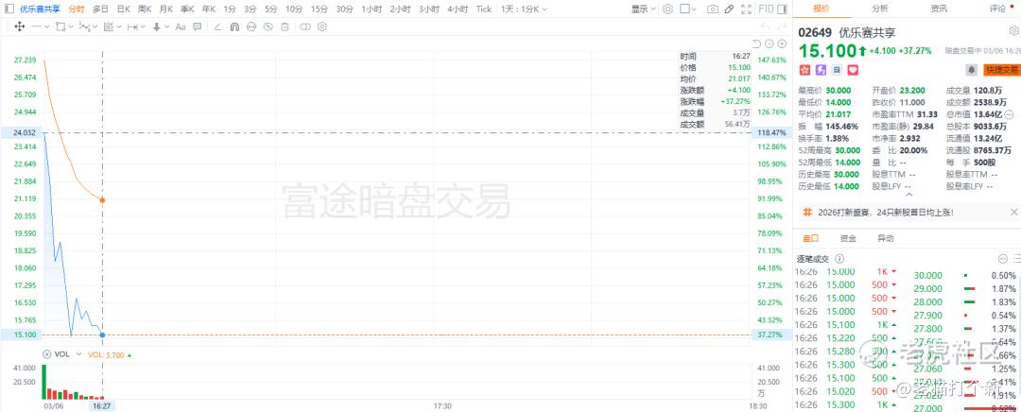Open the line drawing tool dropdown
This screenshot has width=1021, height=412.
[x=46, y=26]
